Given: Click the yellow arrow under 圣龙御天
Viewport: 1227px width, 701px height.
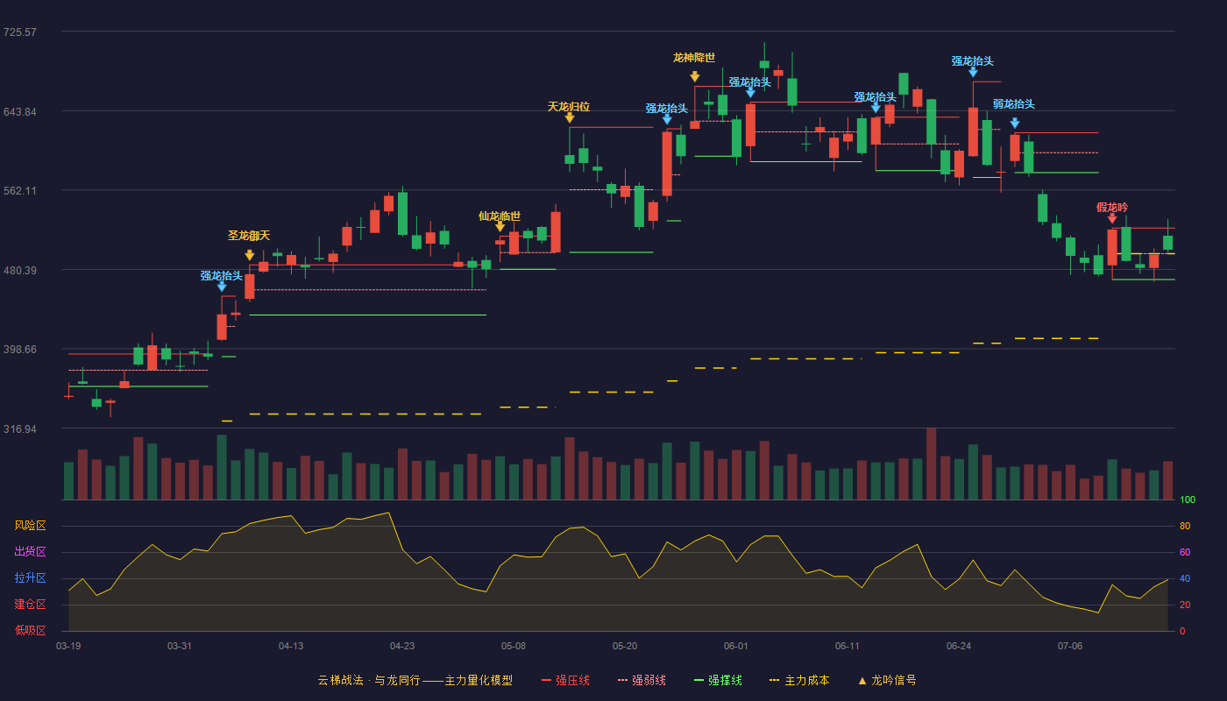Looking at the screenshot, I should [250, 255].
